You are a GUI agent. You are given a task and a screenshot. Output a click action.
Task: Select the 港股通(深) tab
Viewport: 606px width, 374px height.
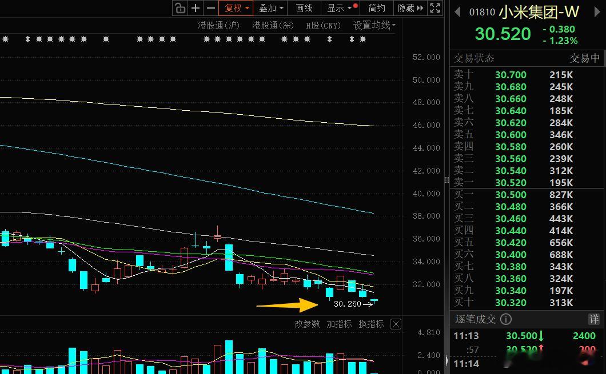coord(273,26)
